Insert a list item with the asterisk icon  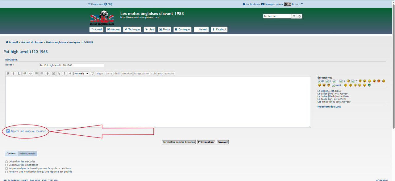(x=47, y=73)
